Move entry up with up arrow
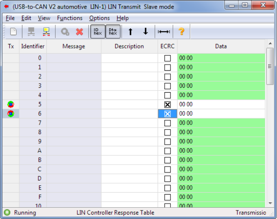 131,32
